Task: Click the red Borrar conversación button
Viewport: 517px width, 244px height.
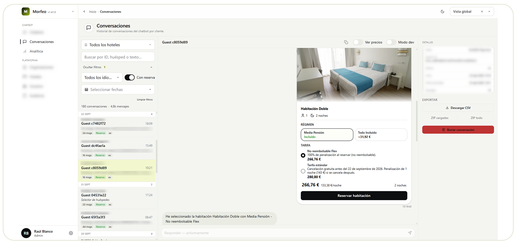Action: (458, 130)
